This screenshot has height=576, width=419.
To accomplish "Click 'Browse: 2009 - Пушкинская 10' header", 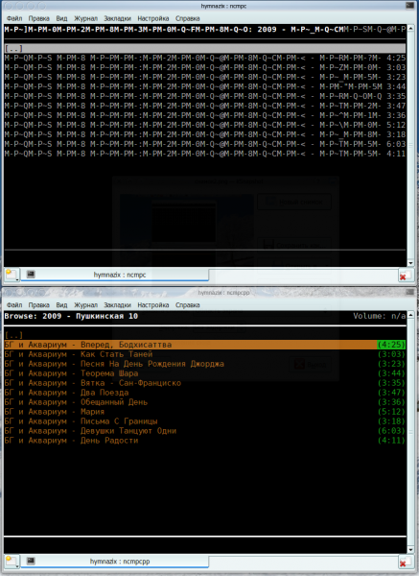I will click(71, 316).
